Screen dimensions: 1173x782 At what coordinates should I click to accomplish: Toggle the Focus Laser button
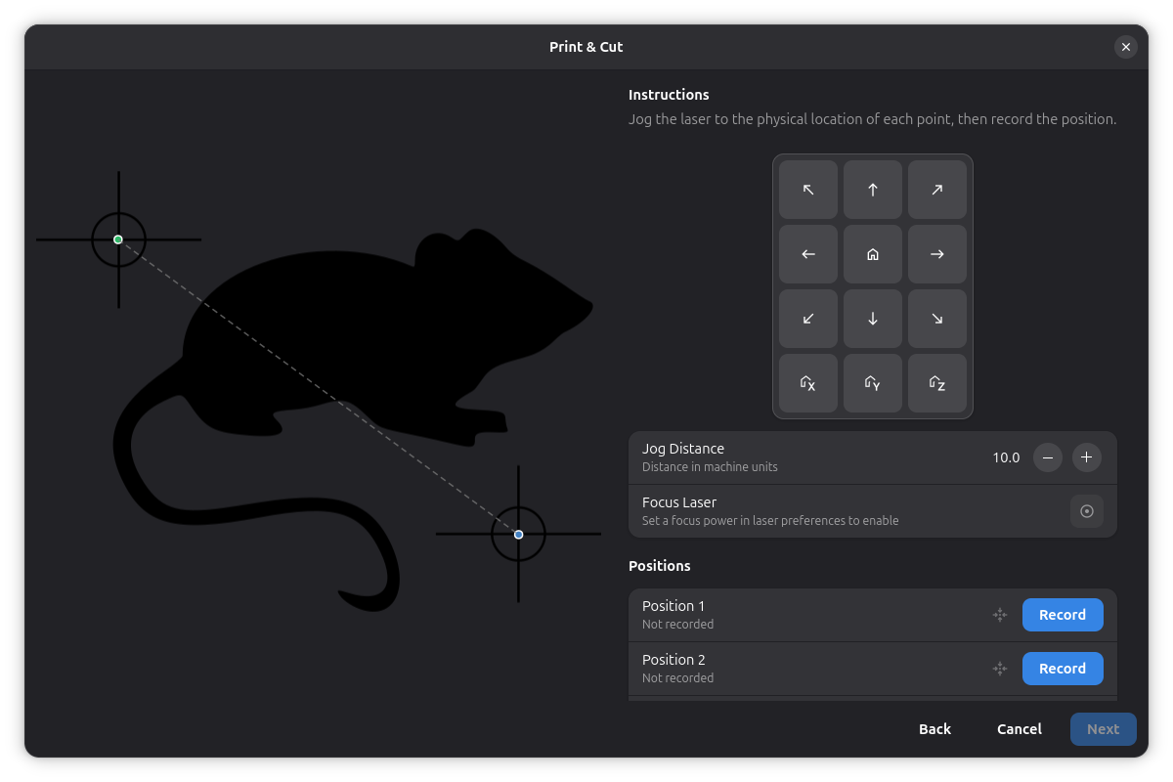[x=1086, y=511]
